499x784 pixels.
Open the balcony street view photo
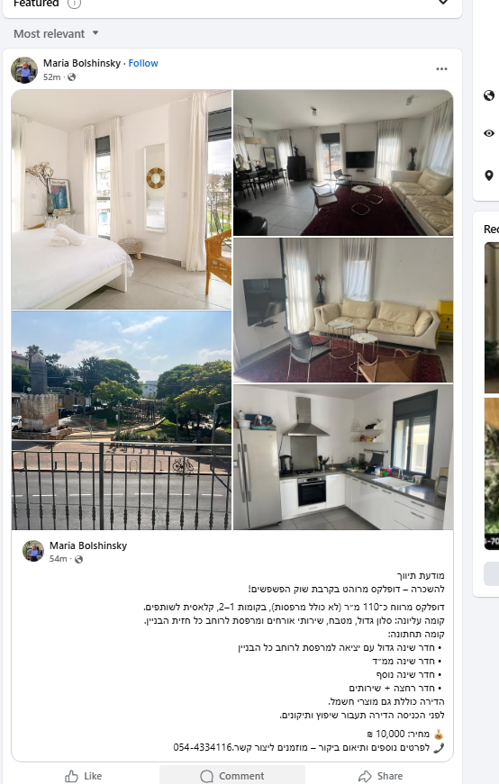click(x=122, y=420)
